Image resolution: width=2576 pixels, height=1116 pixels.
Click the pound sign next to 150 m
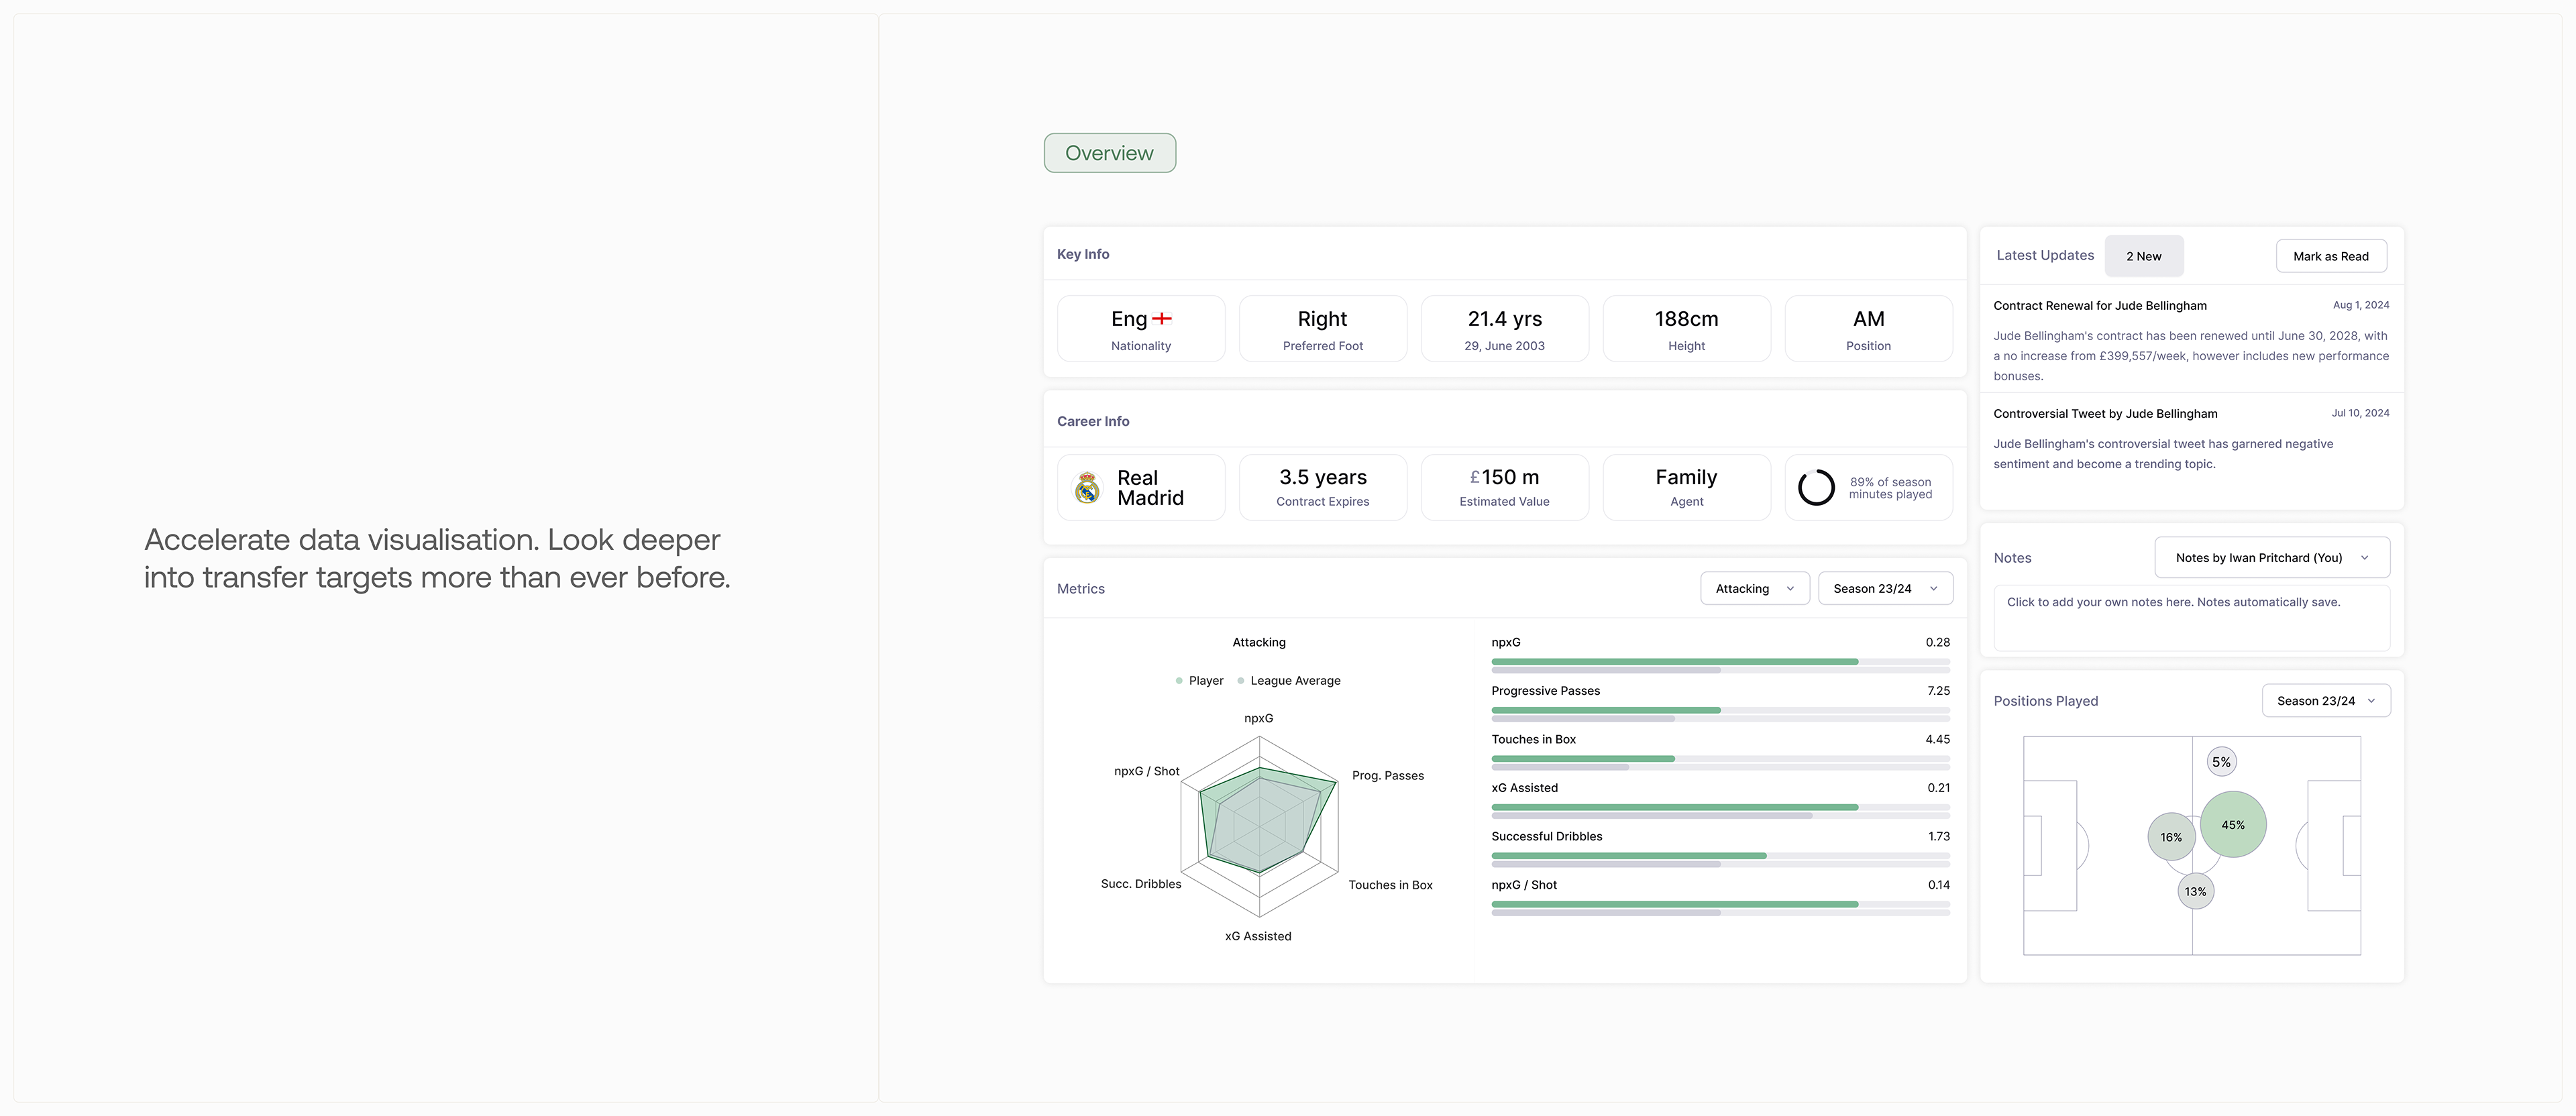(1474, 478)
